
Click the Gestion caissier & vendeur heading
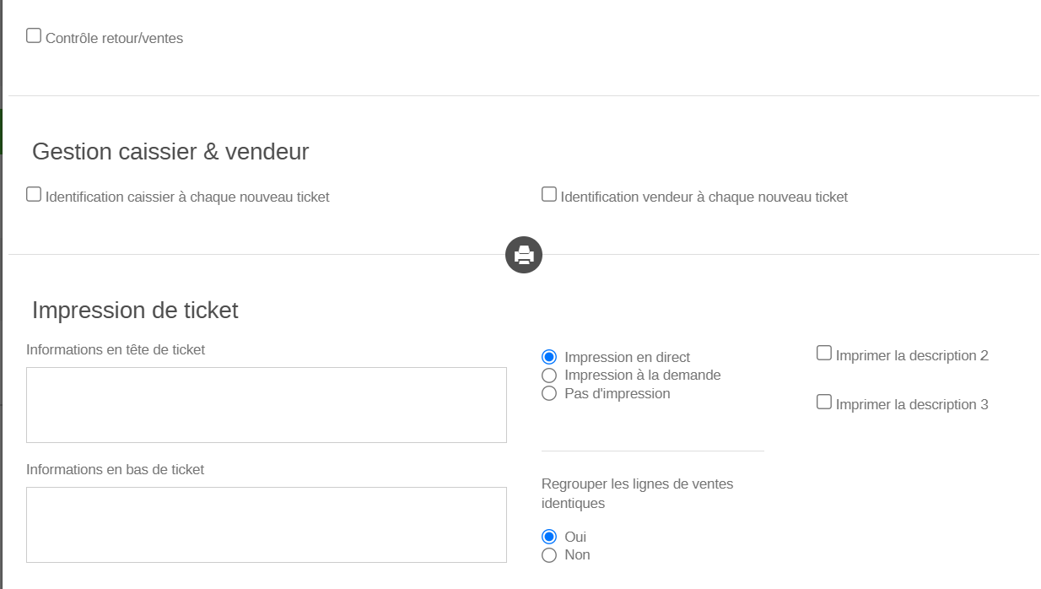pyautogui.click(x=170, y=152)
